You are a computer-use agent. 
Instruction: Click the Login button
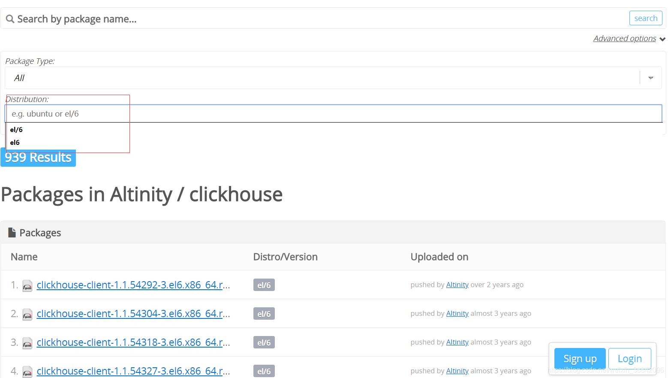[630, 358]
